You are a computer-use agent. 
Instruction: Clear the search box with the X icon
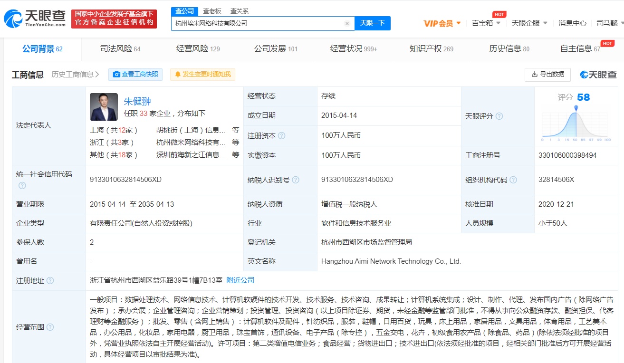click(347, 23)
